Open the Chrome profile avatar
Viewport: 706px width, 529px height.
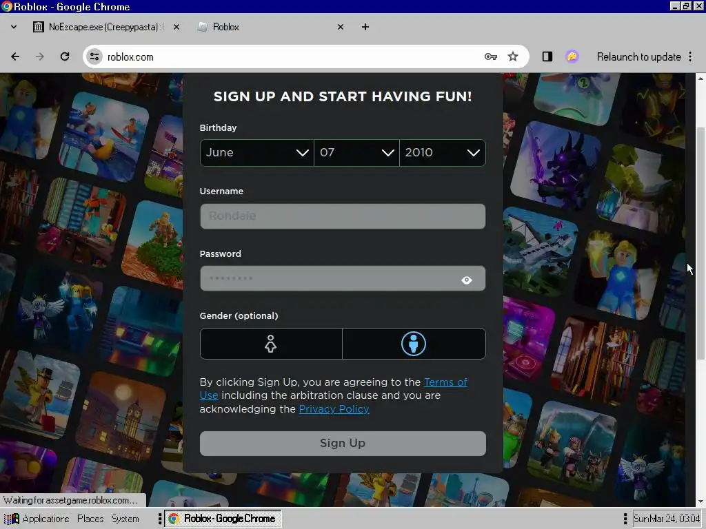click(572, 56)
